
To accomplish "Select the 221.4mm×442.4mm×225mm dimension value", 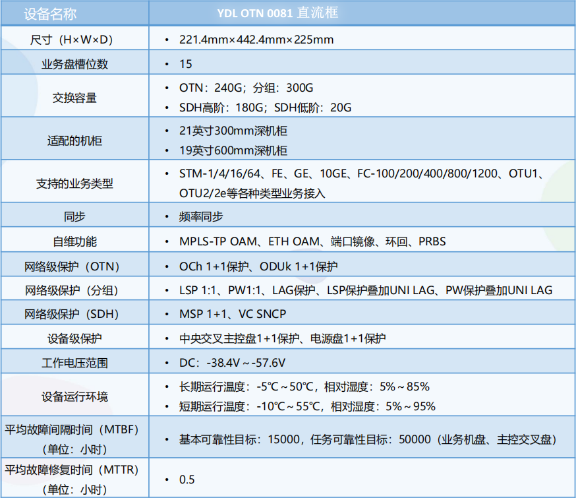I will [x=256, y=40].
